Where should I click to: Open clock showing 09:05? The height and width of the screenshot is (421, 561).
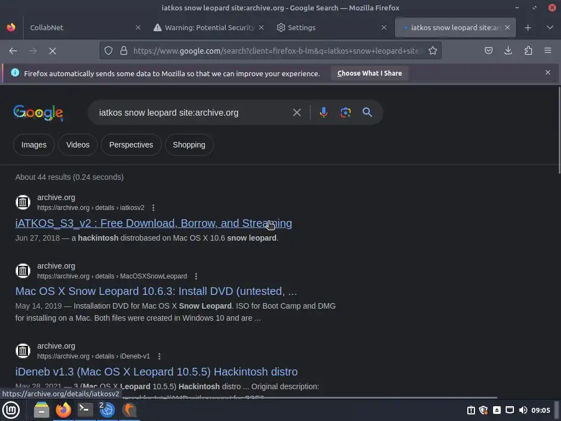(x=540, y=410)
